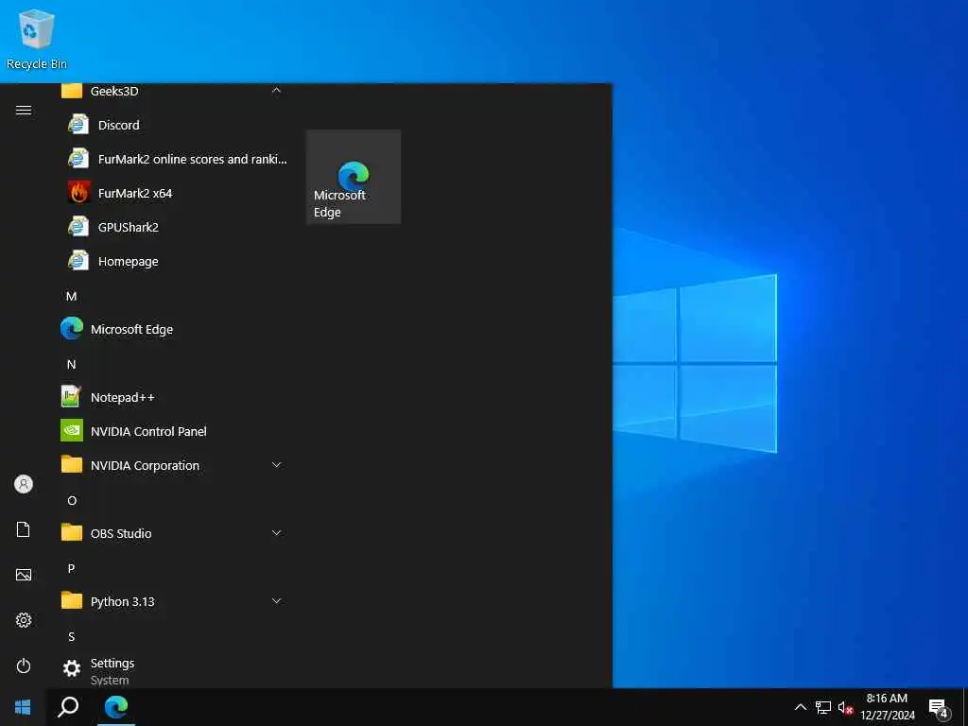Launch Microsoft Edge from the app list
This screenshot has width=968, height=726.
[176, 329]
